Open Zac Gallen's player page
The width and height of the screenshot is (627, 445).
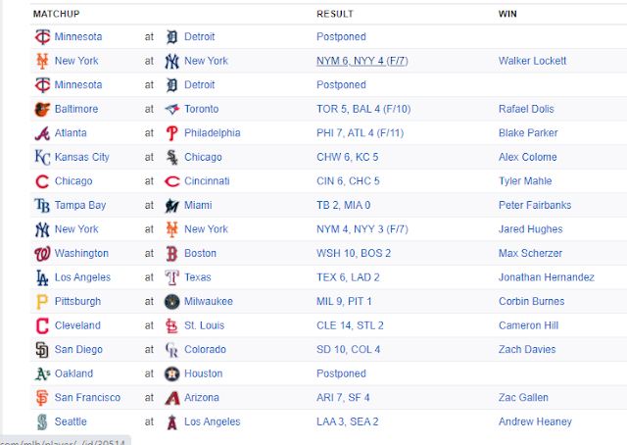pos(523,398)
